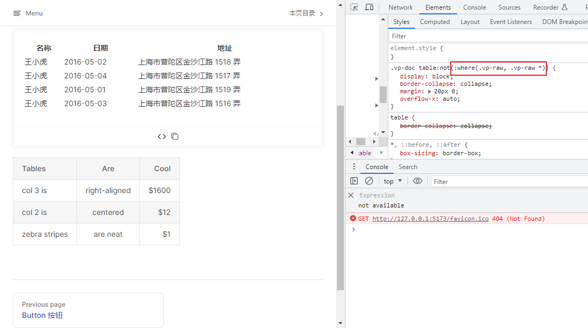Click the struck-through border-collapse property
Viewport: 588px width, 328px height.
pos(446,126)
